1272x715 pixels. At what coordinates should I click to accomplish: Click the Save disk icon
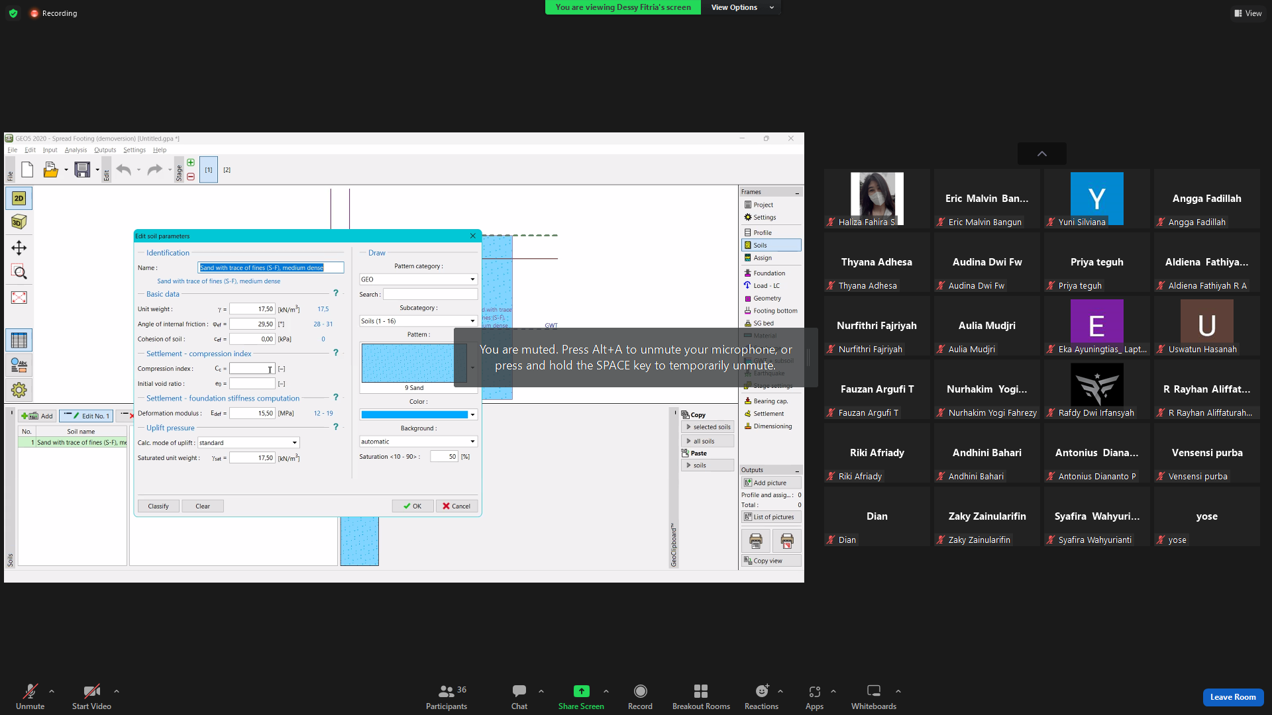click(82, 170)
